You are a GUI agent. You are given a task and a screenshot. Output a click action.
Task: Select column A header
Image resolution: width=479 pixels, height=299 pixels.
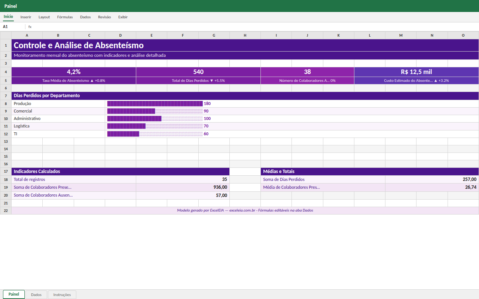point(27,36)
